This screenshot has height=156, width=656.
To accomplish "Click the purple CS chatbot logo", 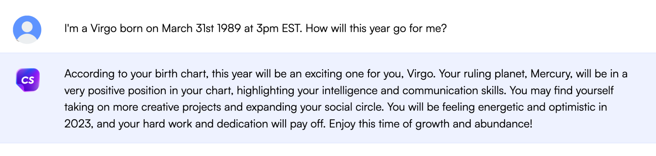I will point(28,80).
